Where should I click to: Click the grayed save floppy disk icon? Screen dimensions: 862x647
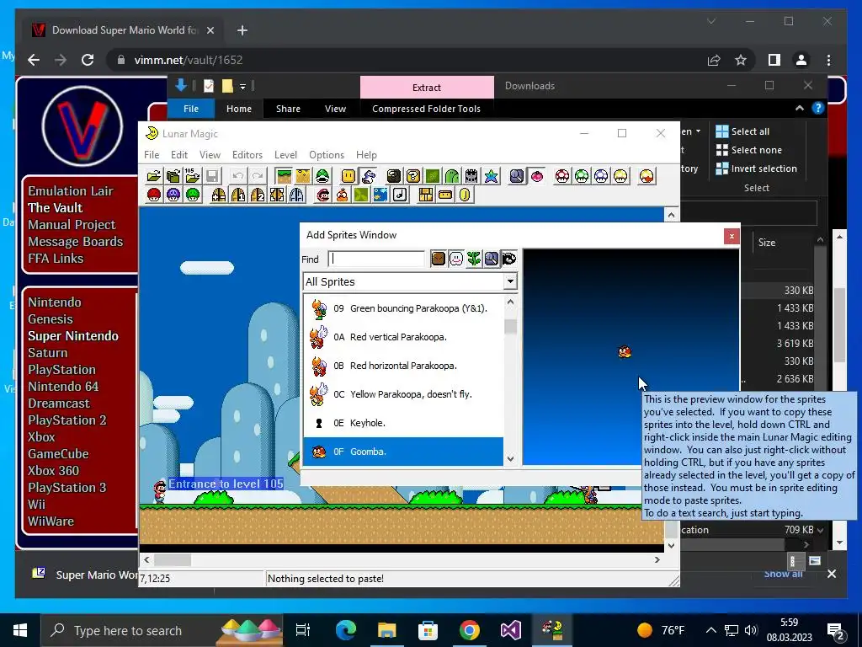[212, 176]
